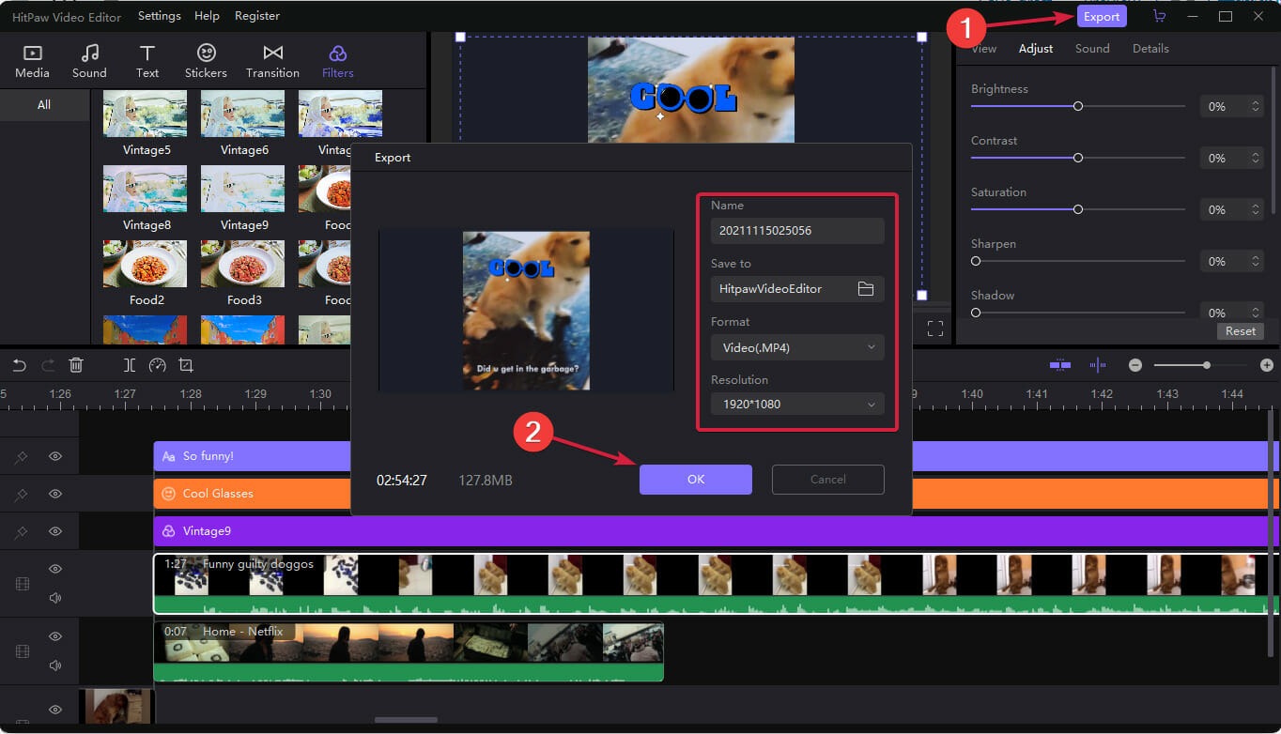The image size is (1281, 734).
Task: Toggle visibility of the So funny! text track
Action: tap(54, 455)
